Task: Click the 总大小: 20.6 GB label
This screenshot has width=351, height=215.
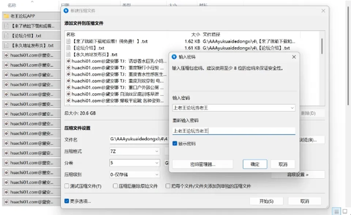Action: point(80,113)
